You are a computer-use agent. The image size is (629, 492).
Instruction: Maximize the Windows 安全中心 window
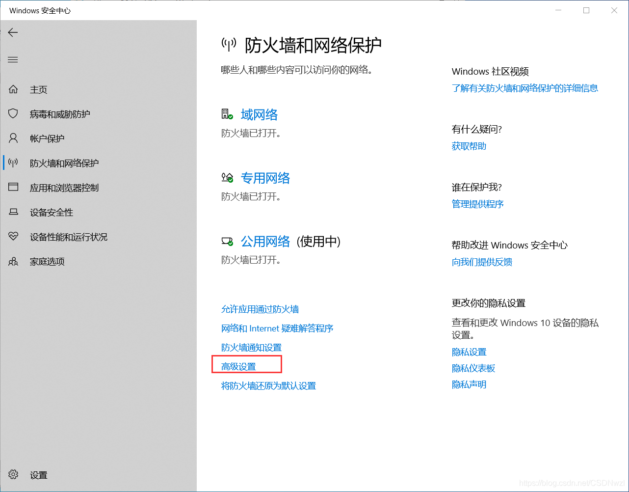(586, 10)
